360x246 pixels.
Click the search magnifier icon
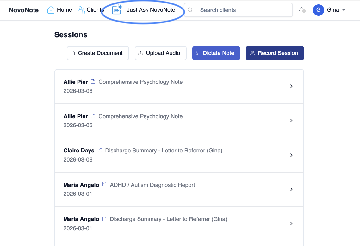[190, 10]
